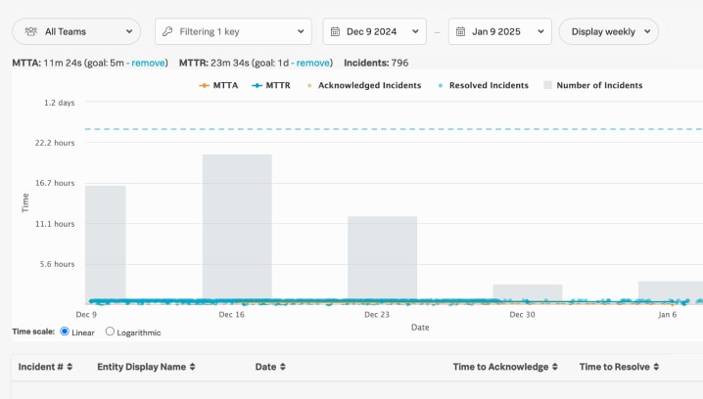Click the Dec 30 incidents bar
This screenshot has width=703, height=399.
pyautogui.click(x=528, y=292)
